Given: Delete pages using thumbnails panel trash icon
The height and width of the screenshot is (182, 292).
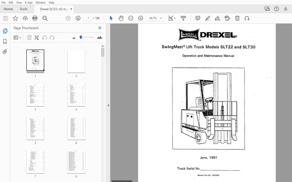Looking at the screenshot, I should (29, 38).
